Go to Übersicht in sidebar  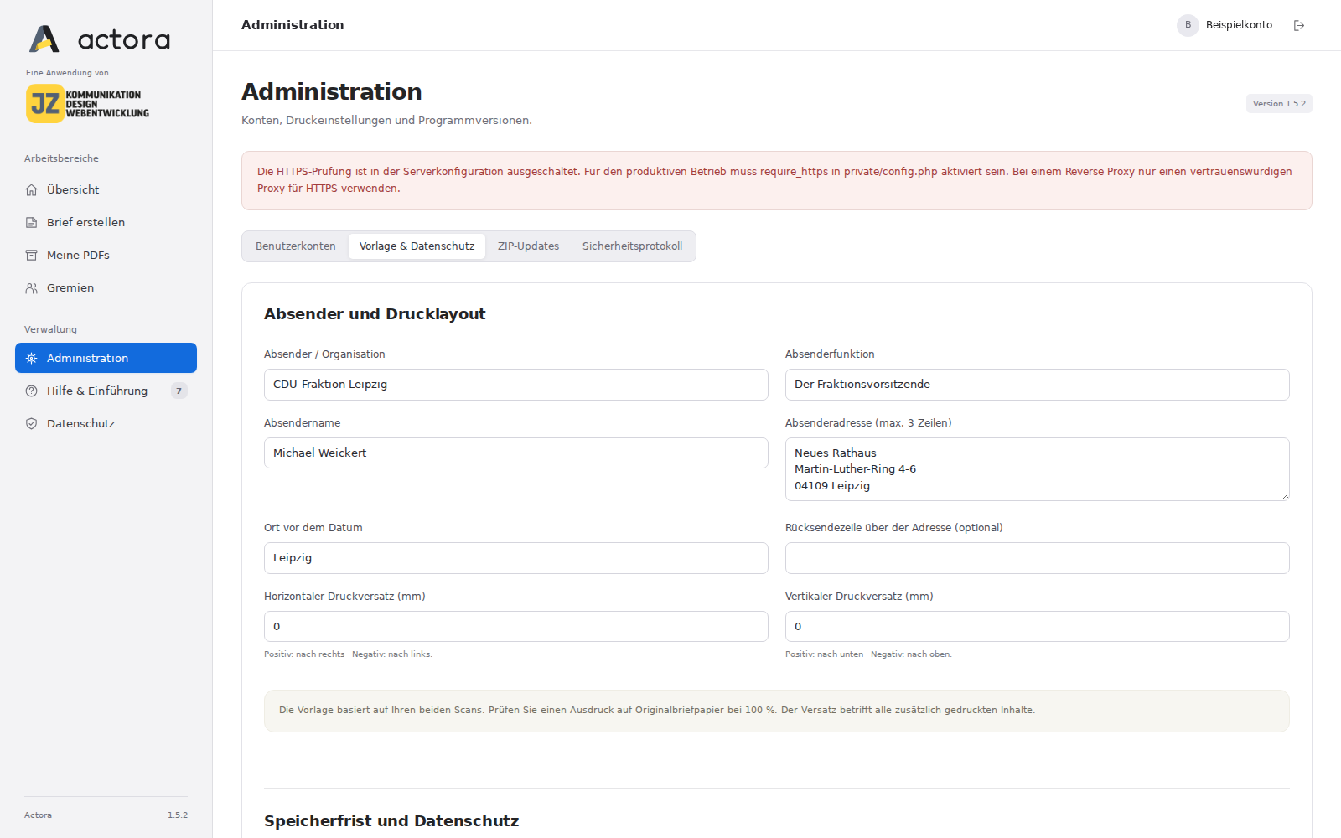point(106,190)
